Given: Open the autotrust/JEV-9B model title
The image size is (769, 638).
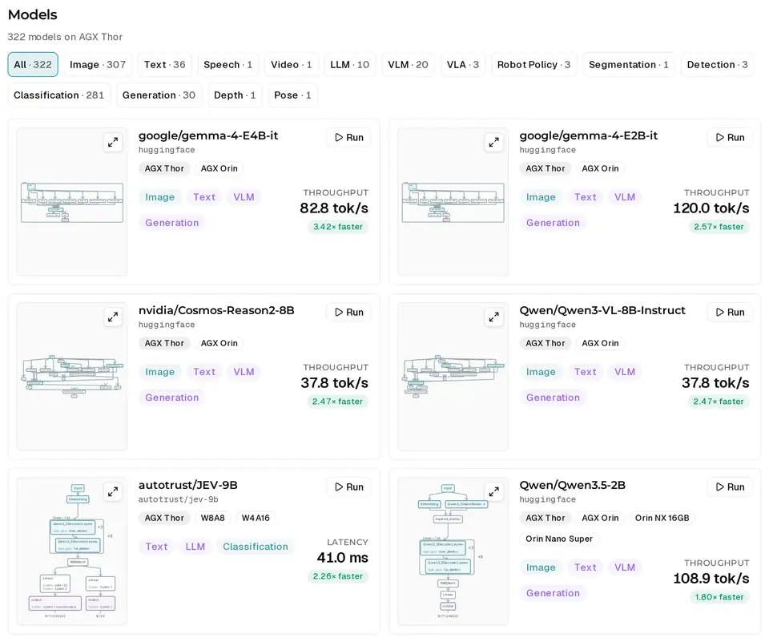Looking at the screenshot, I should click(x=187, y=485).
